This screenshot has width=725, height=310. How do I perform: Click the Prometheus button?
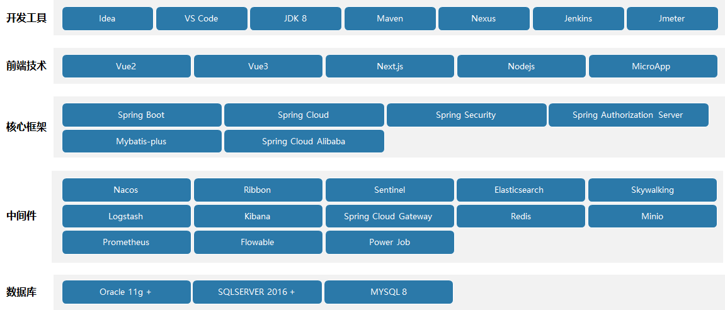coord(126,243)
